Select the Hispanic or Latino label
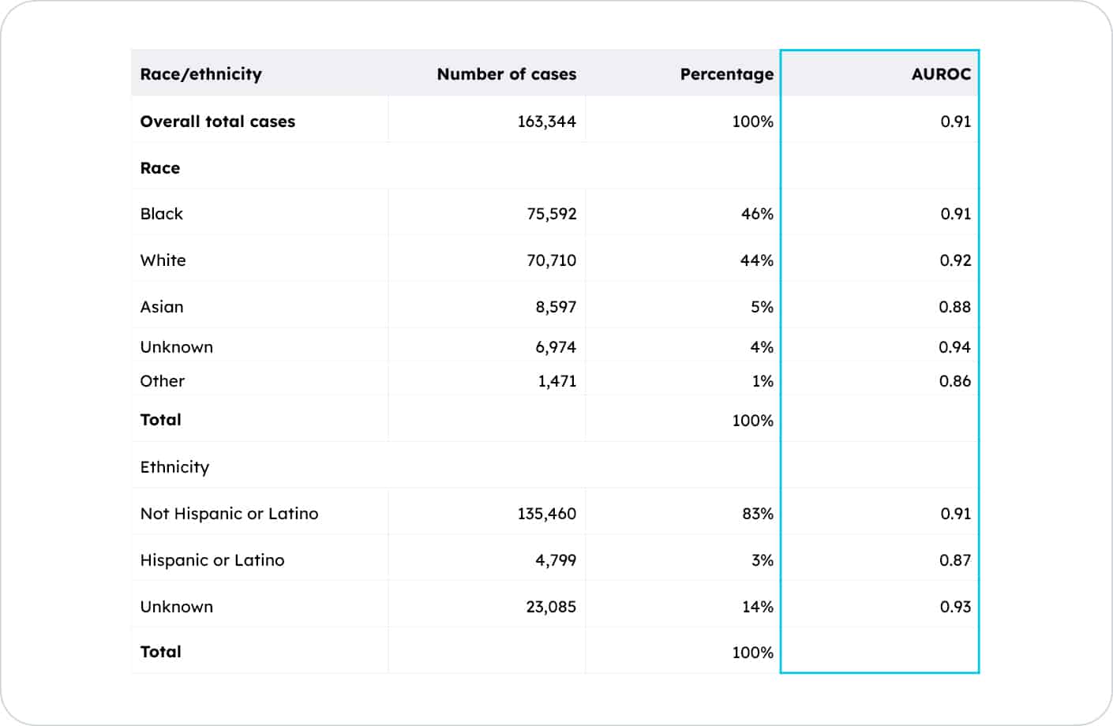 212,560
